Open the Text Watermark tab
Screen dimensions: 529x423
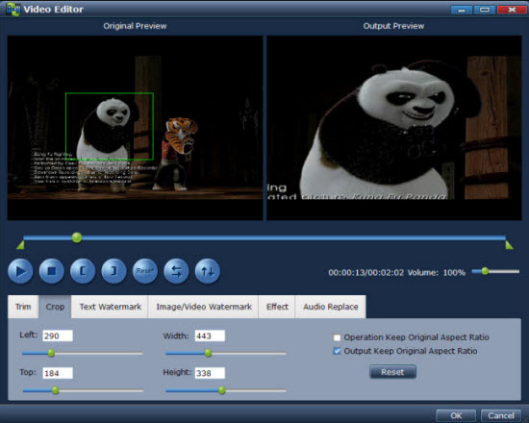point(111,307)
